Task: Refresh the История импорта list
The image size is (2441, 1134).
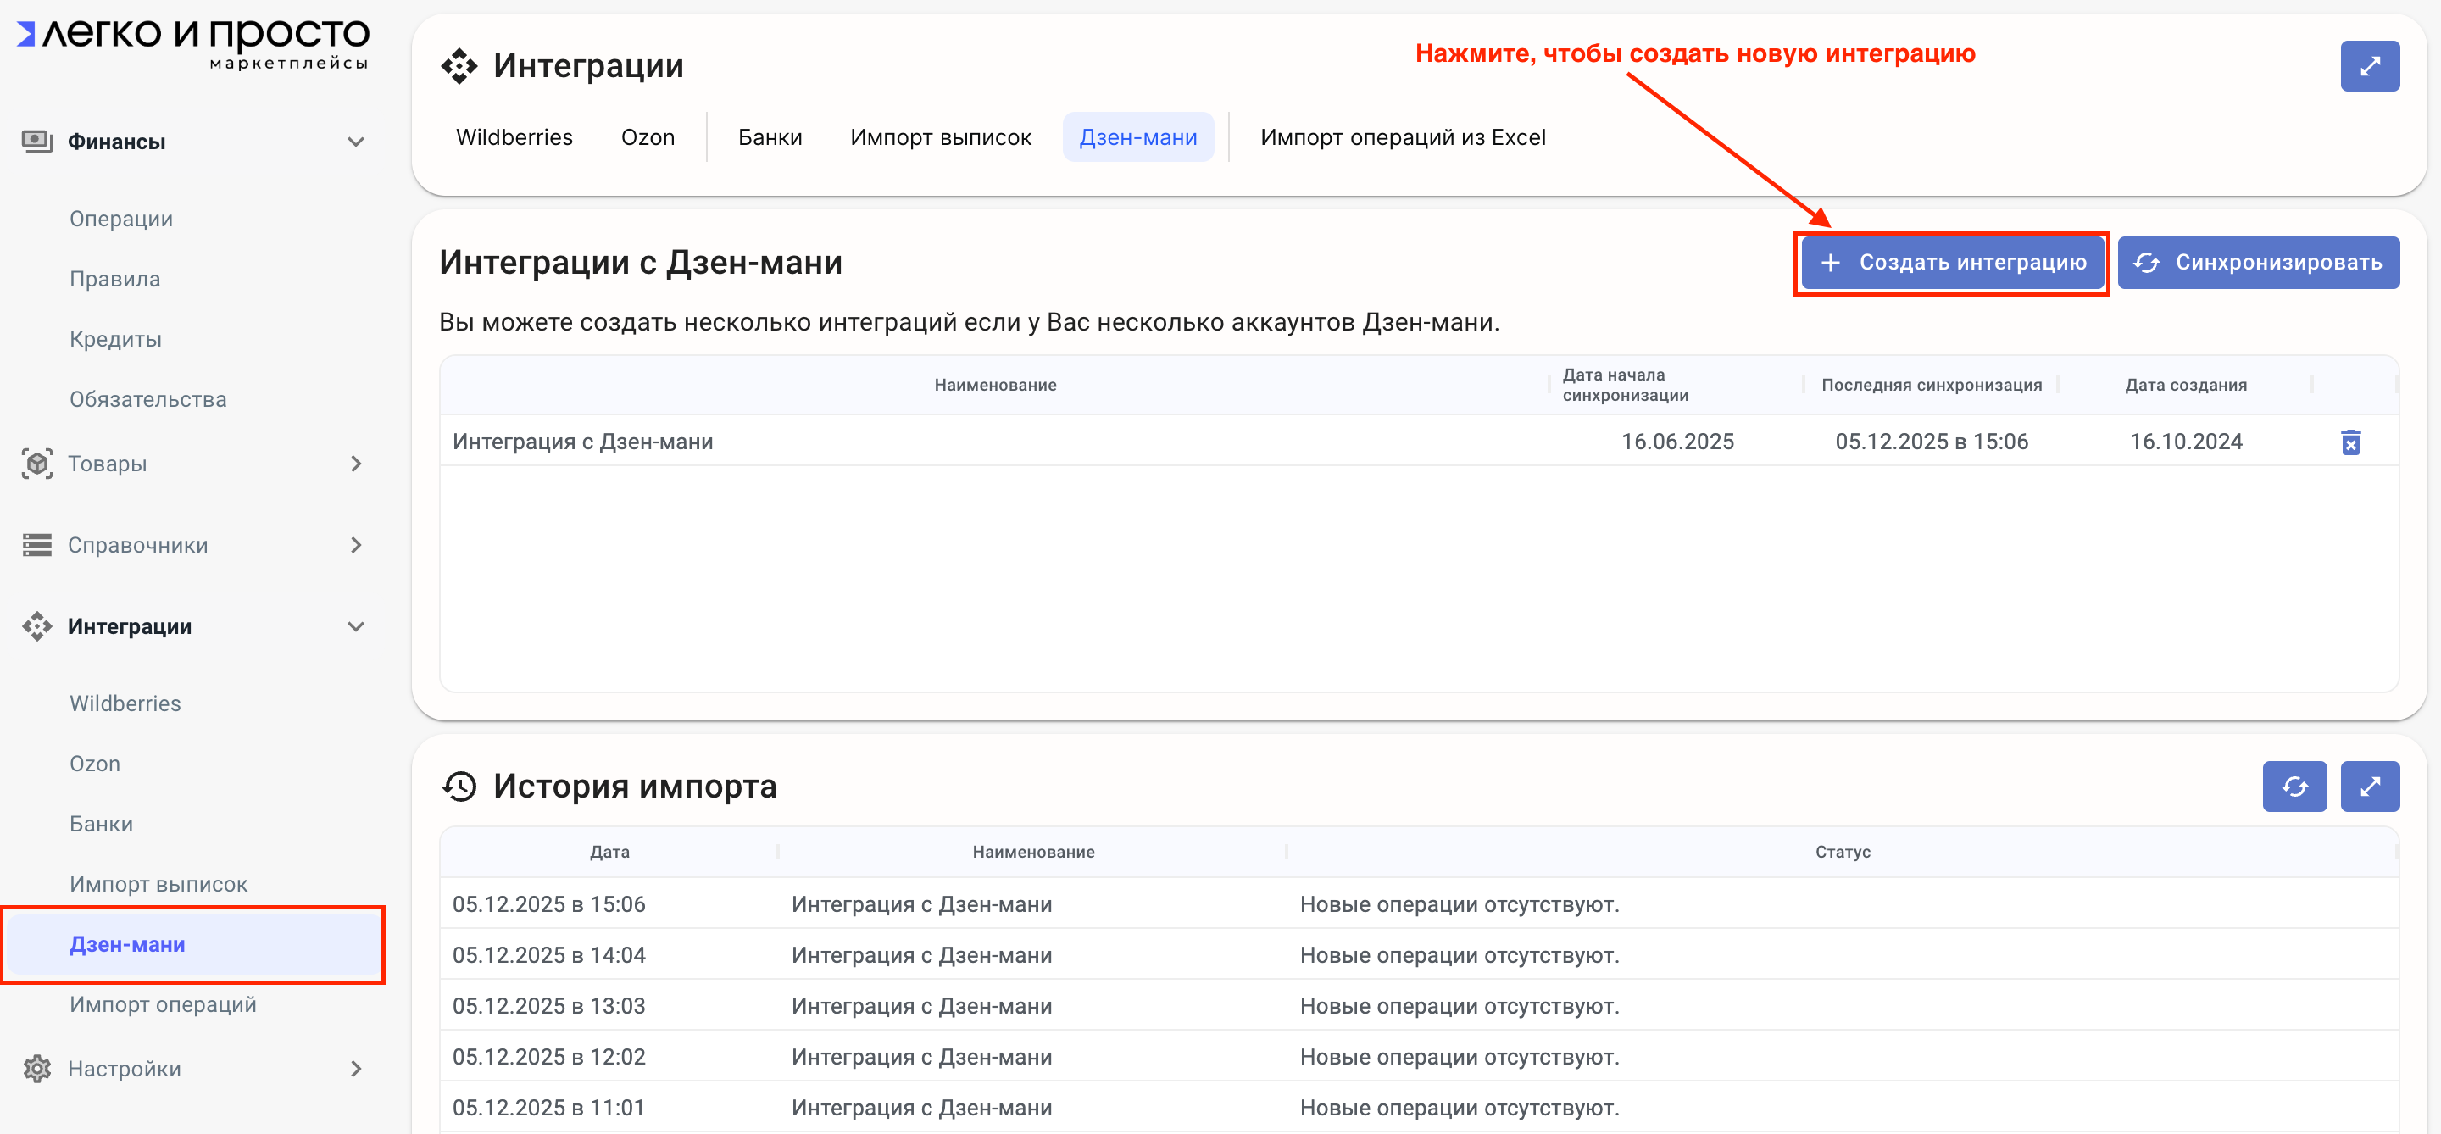Action: coord(2294,787)
